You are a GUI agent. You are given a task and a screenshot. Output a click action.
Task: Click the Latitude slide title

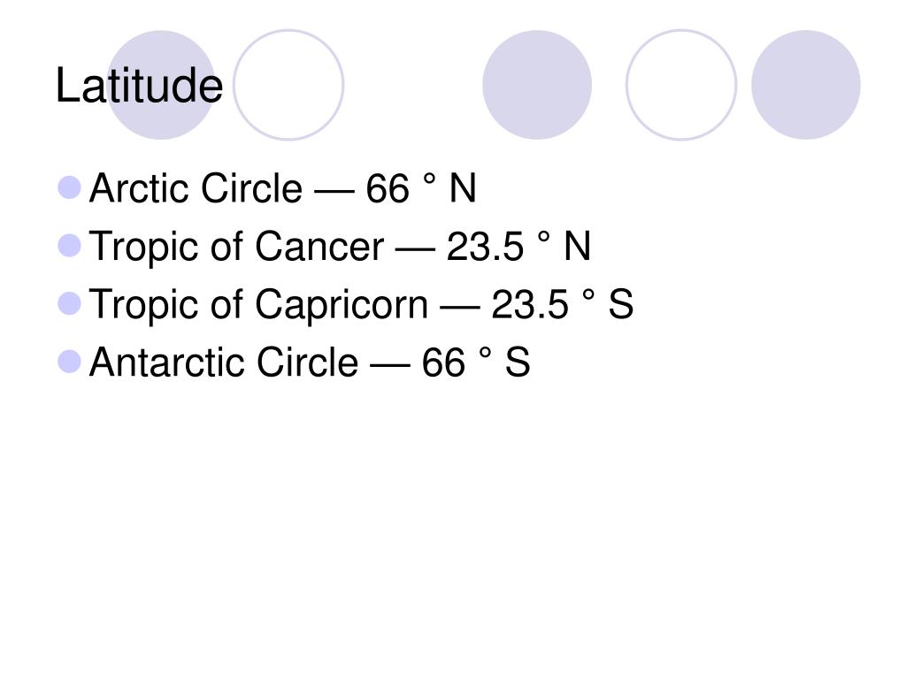139,86
